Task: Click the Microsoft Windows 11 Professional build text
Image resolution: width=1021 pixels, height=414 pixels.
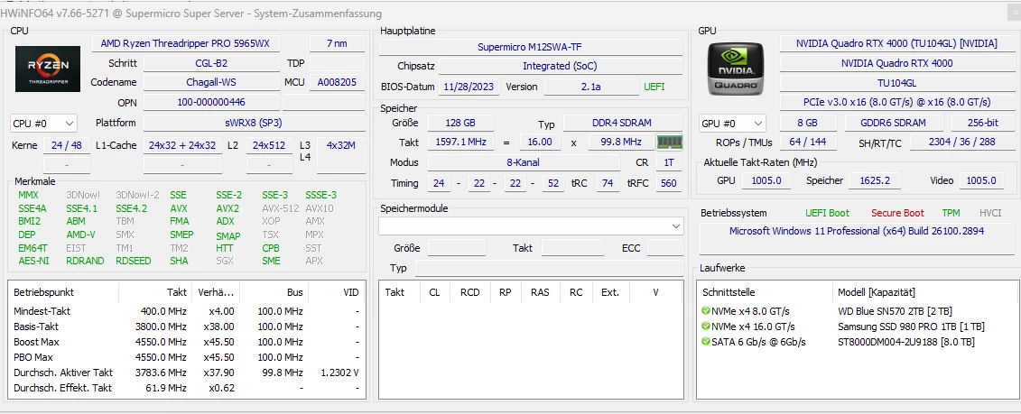Action: tap(857, 231)
